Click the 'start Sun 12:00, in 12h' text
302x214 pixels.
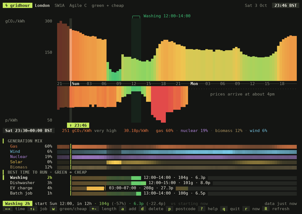pos(63,203)
